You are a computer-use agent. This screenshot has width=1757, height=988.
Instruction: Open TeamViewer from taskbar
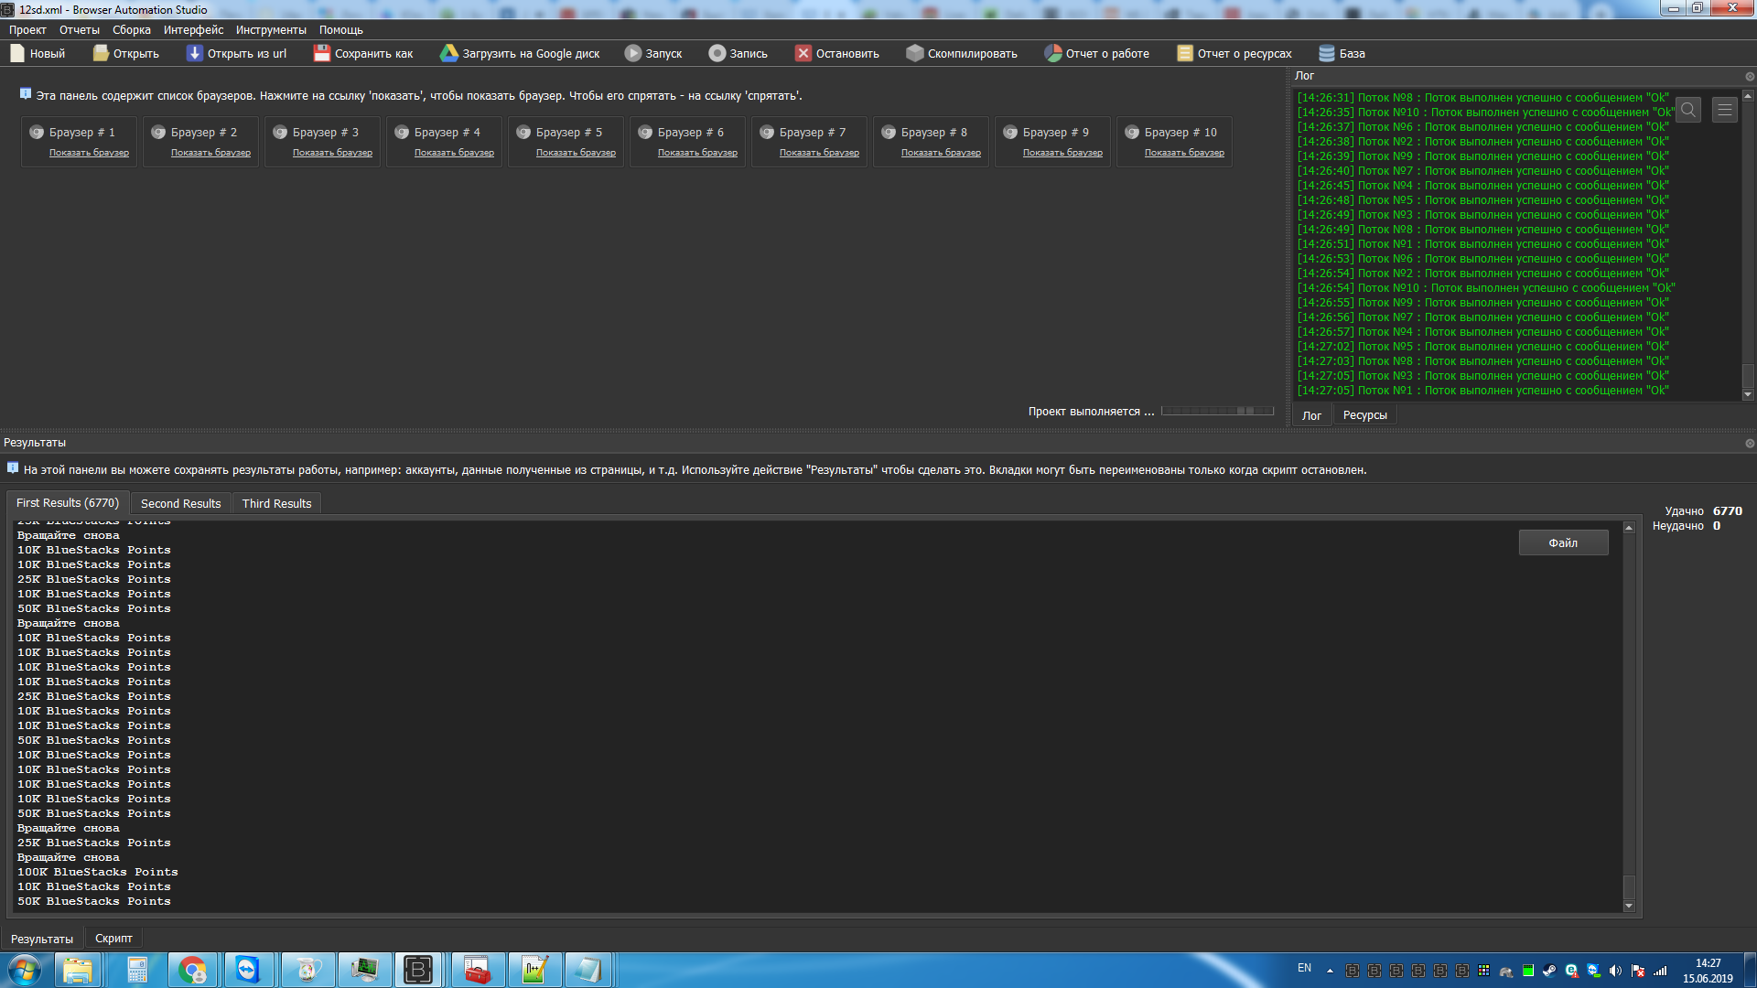click(248, 970)
